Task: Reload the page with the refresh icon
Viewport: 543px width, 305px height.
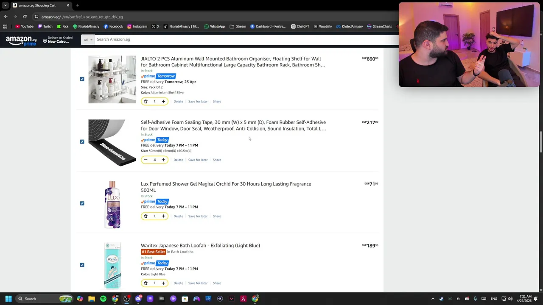Action: point(25,17)
